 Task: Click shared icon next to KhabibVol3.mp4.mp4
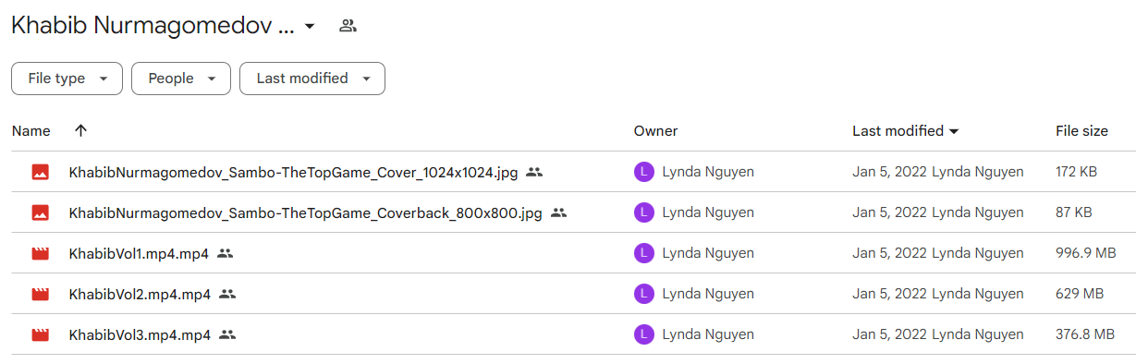pos(227,334)
